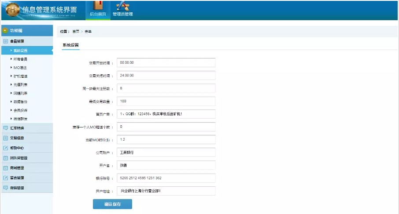Click the 交易开放时间 input field
This screenshot has height=214, width=399.
coord(166,63)
